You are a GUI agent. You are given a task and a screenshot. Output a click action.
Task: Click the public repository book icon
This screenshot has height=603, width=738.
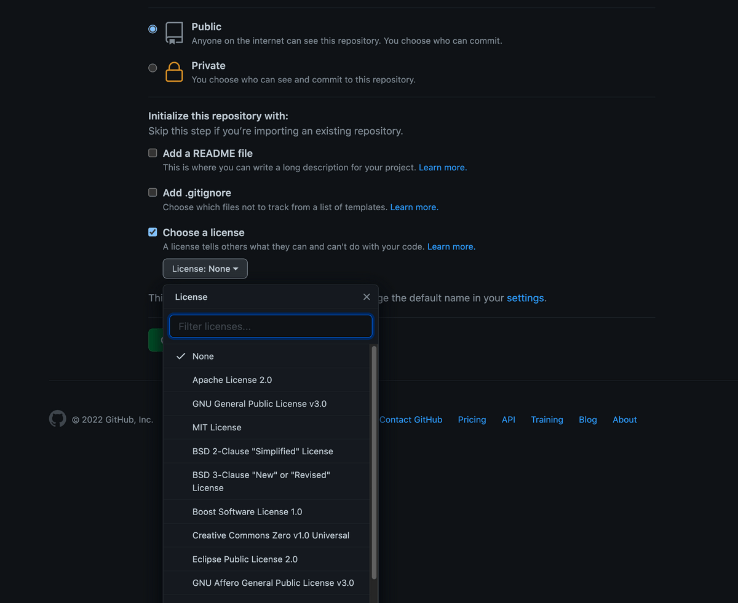tap(174, 33)
